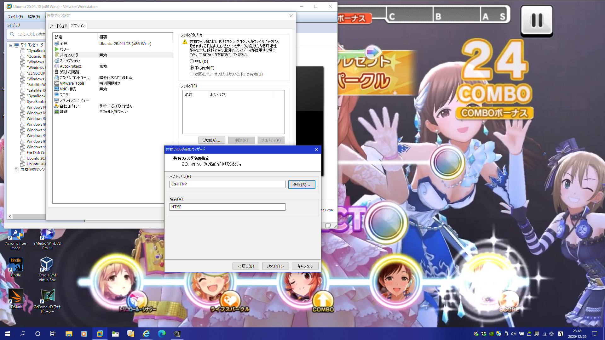Click the 次へ(N) > button

[x=275, y=266]
